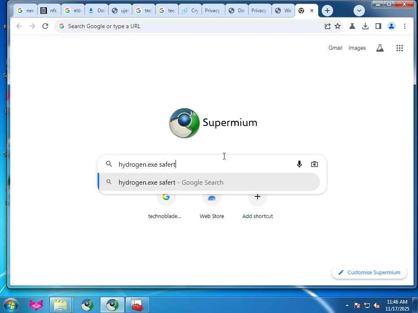This screenshot has height=313, width=418.
Task: Open the three-dot browser menu
Action: pyautogui.click(x=405, y=26)
